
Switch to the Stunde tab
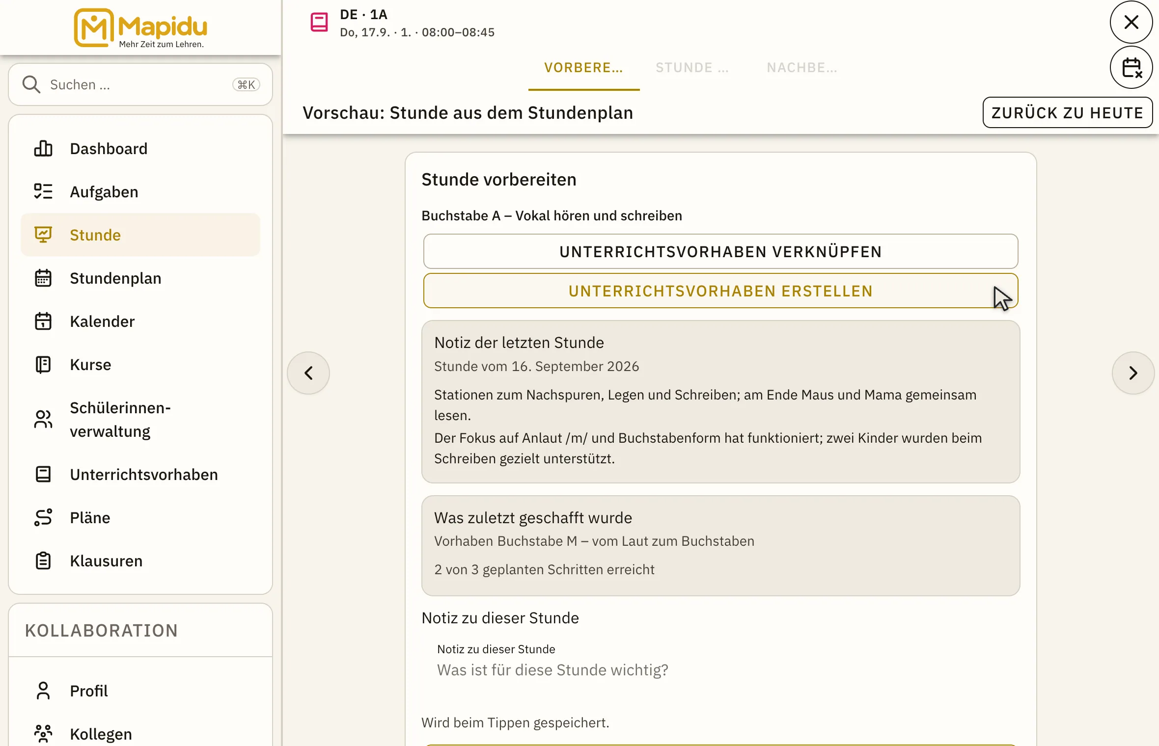692,68
